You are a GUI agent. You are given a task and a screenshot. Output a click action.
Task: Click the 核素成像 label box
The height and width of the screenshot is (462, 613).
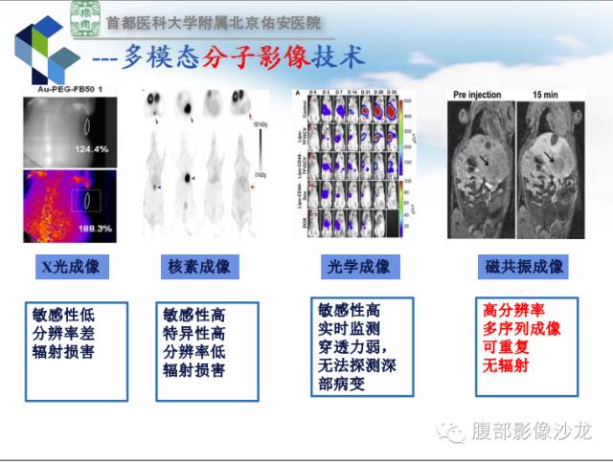pos(200,267)
